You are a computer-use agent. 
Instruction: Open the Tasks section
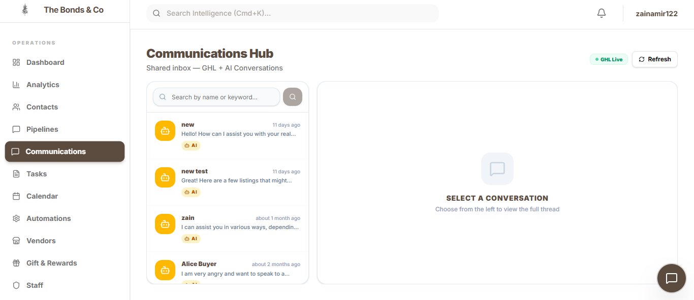point(37,174)
